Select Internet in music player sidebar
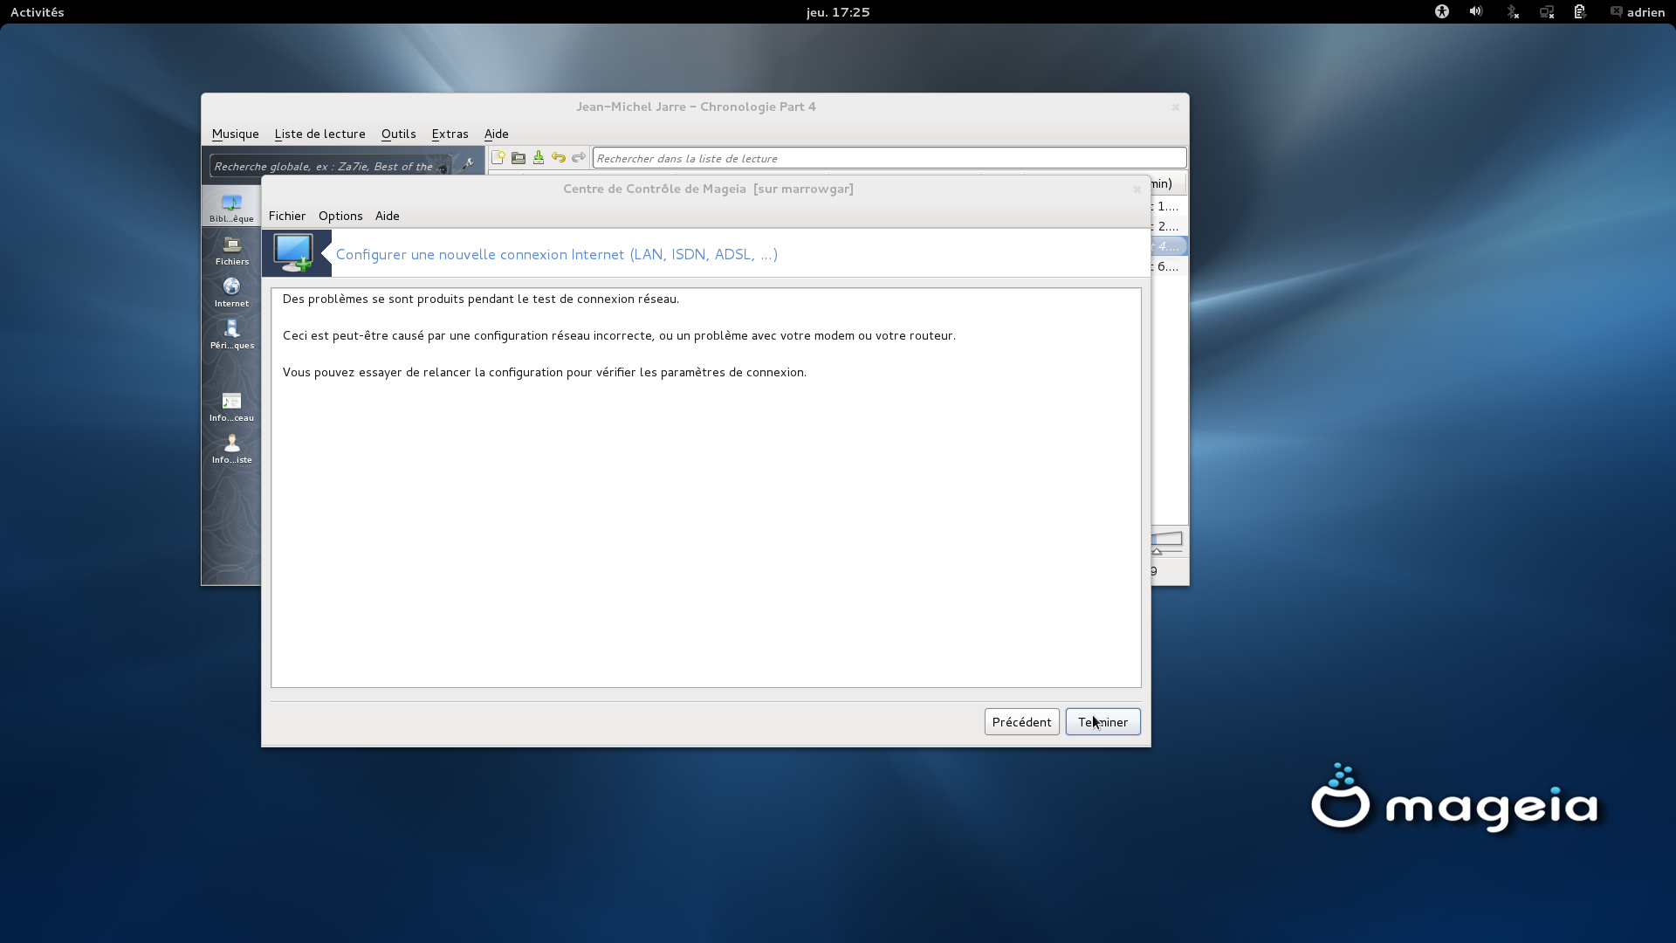The width and height of the screenshot is (1676, 943). click(x=231, y=293)
